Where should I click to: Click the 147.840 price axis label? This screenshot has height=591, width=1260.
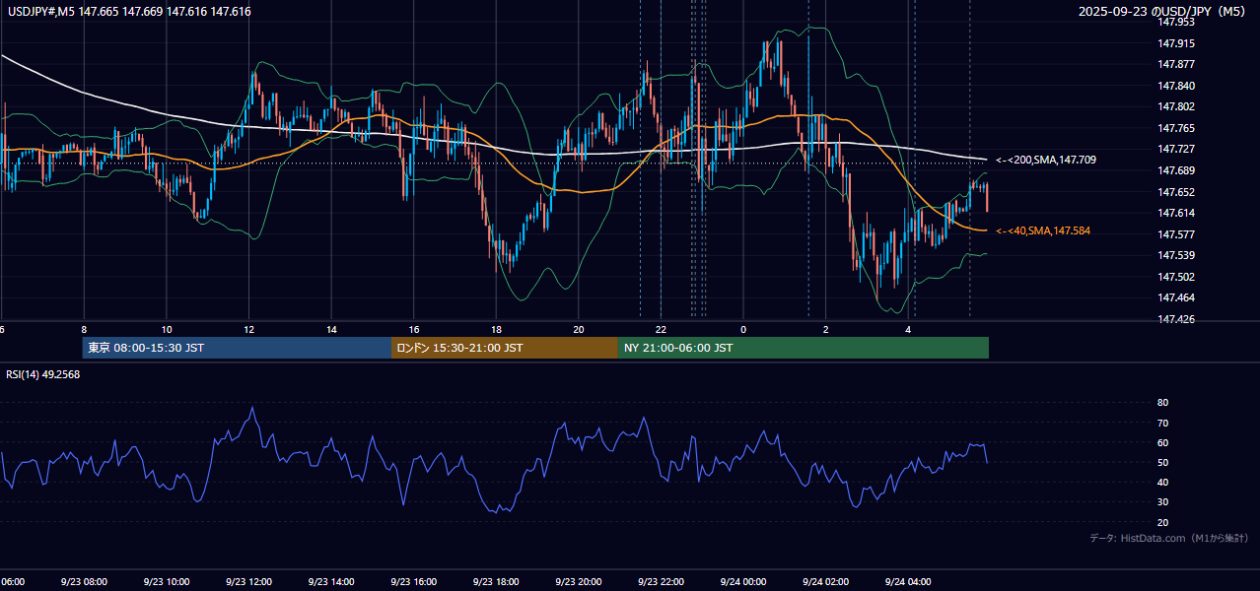tap(1177, 86)
